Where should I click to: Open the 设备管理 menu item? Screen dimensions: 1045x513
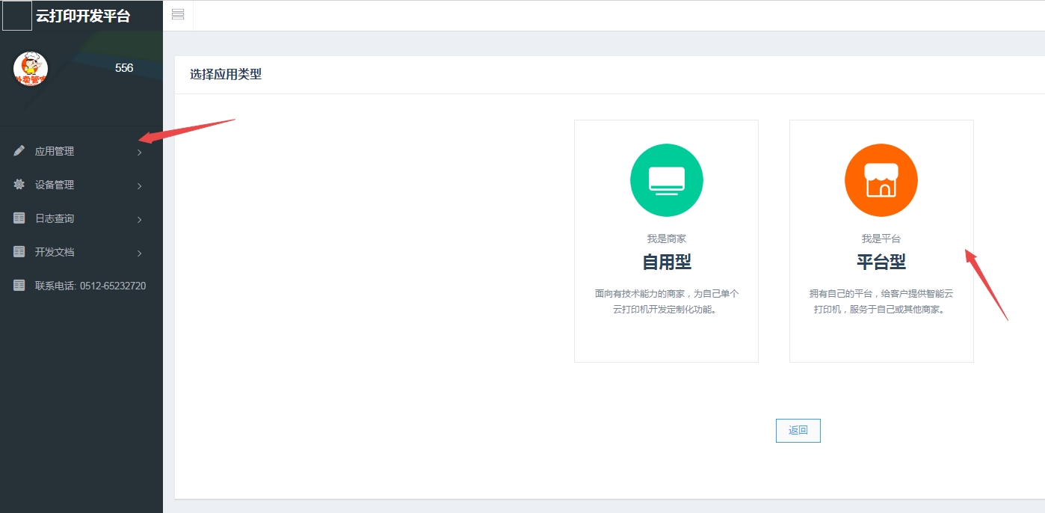click(81, 185)
